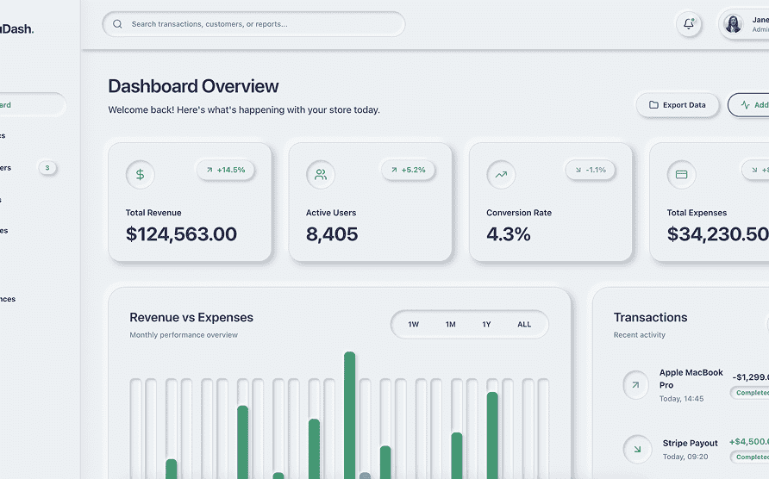The height and width of the screenshot is (479, 769).
Task: Click the sidebar badge showing 3
Action: (x=47, y=168)
